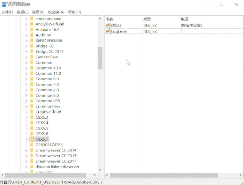Image resolution: width=244 pixels, height=185 pixels.
Task: Click tree pane horizontal scroll right arrow
Action: point(94,175)
